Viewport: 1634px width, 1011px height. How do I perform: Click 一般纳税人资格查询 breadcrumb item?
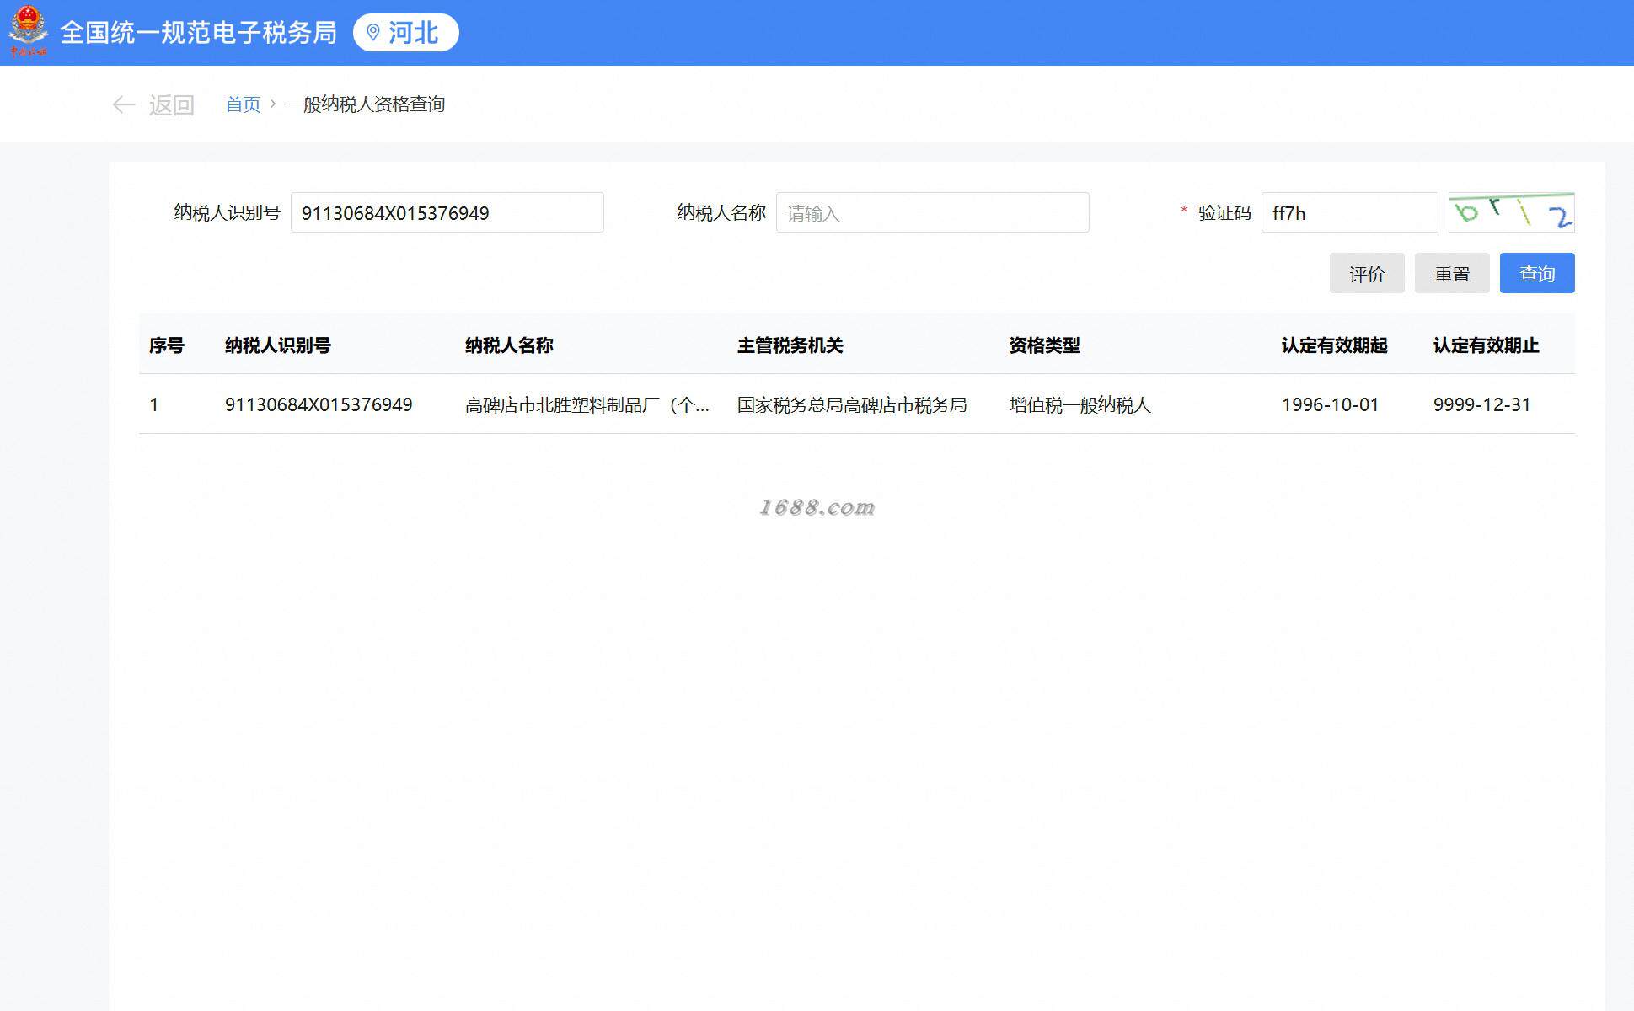tap(365, 104)
